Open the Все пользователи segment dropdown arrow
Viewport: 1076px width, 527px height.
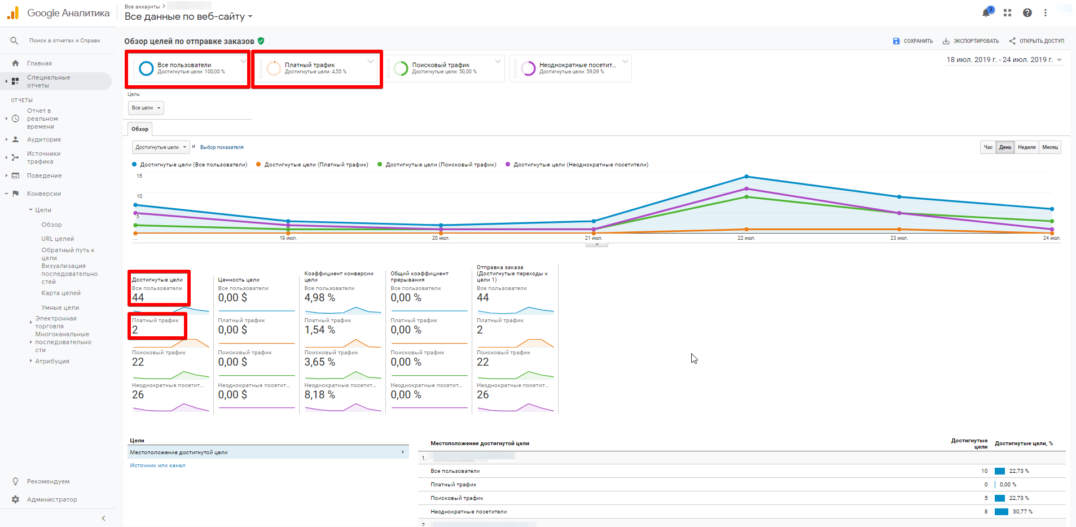pos(243,62)
